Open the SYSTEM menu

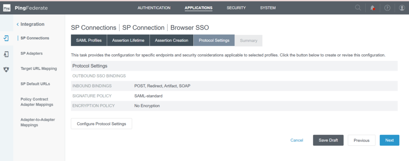268,8
